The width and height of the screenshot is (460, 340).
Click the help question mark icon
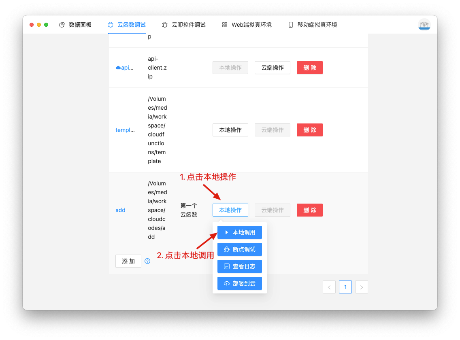(x=147, y=261)
